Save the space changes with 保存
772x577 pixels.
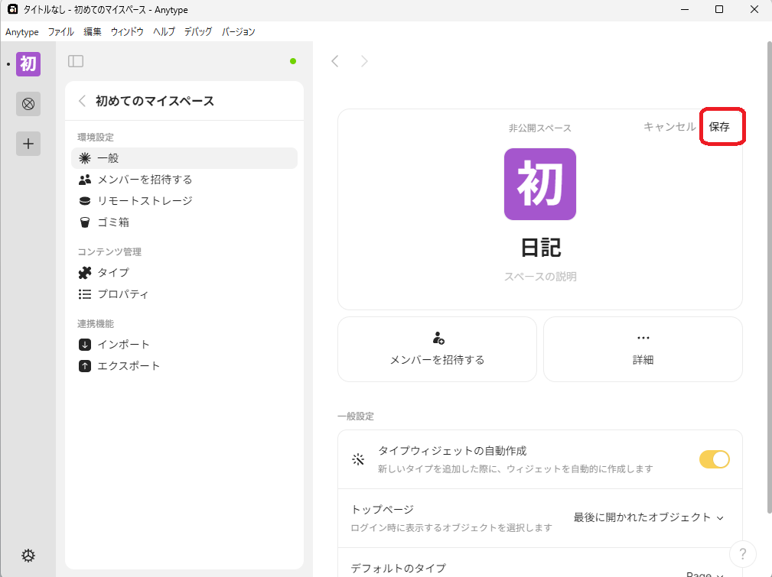(719, 126)
